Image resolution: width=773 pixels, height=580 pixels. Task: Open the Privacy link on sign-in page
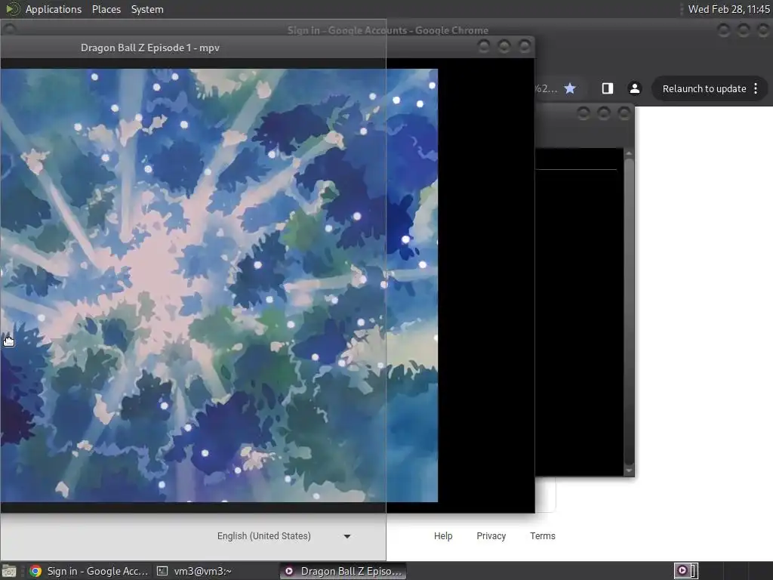click(491, 536)
